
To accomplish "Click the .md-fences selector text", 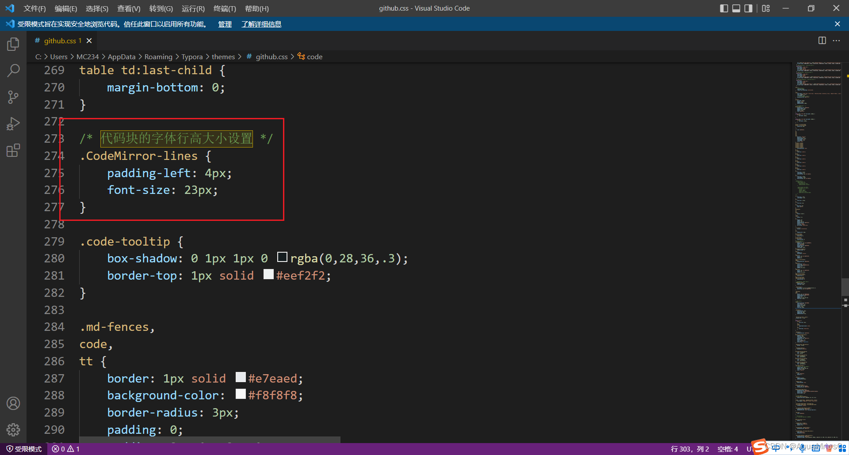I will point(114,327).
